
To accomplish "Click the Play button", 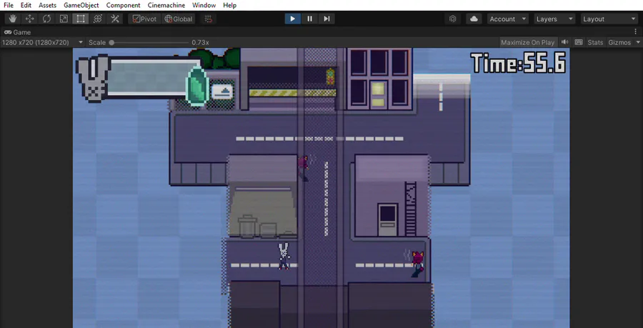I will (292, 19).
